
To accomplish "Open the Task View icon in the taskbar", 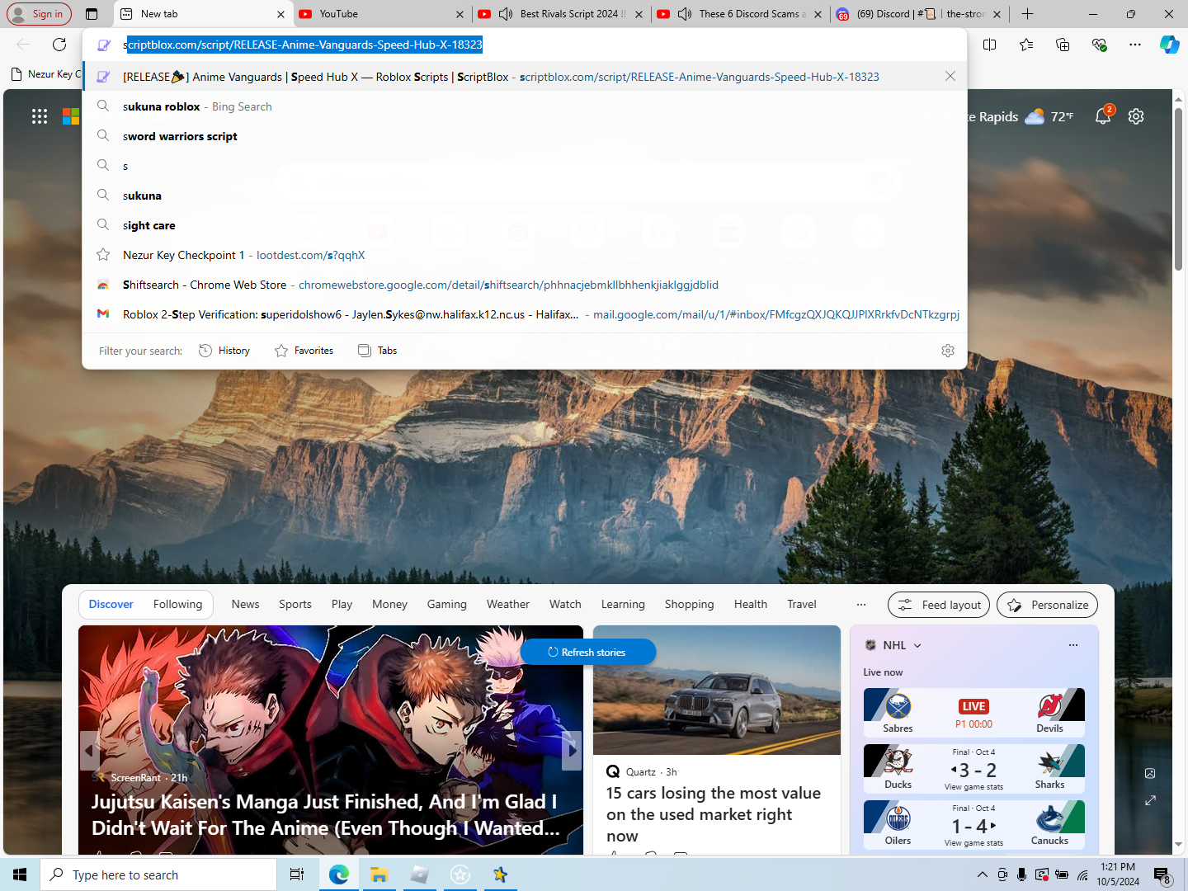I will pos(297,874).
